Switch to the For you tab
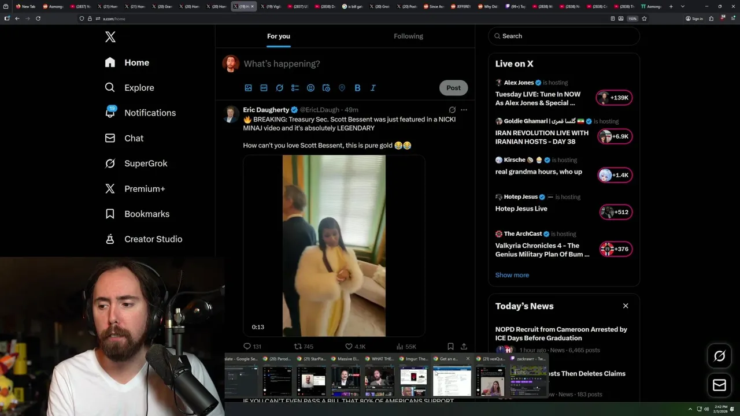The height and width of the screenshot is (416, 740). pos(279,36)
